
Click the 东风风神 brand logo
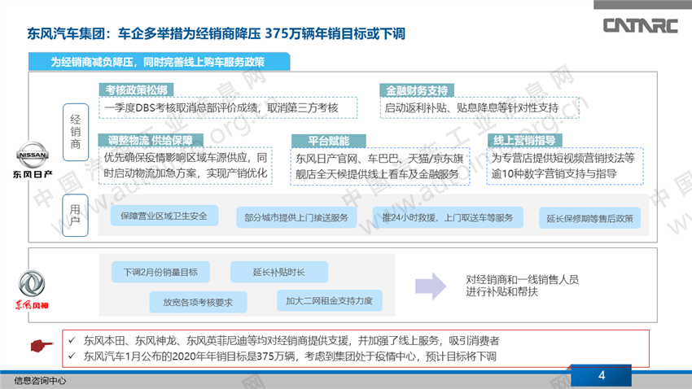click(x=32, y=290)
